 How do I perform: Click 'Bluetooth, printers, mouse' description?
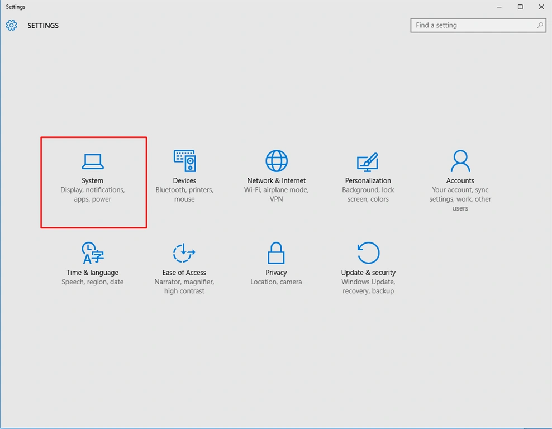184,194
